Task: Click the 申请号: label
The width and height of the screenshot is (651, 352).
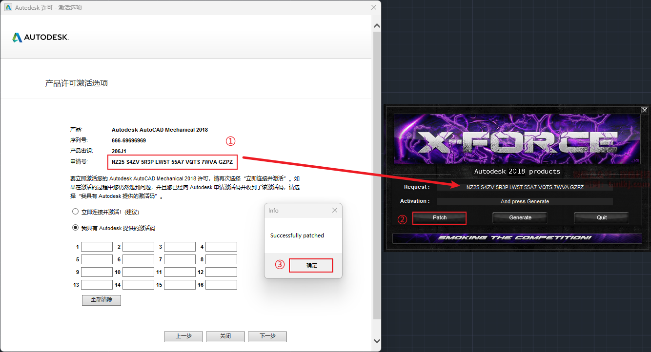Action: [x=79, y=161]
